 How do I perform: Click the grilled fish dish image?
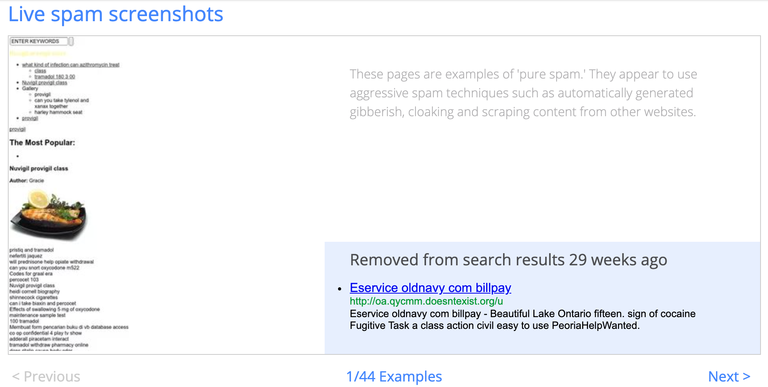click(x=48, y=214)
